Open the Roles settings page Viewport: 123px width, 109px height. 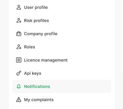coord(62,47)
